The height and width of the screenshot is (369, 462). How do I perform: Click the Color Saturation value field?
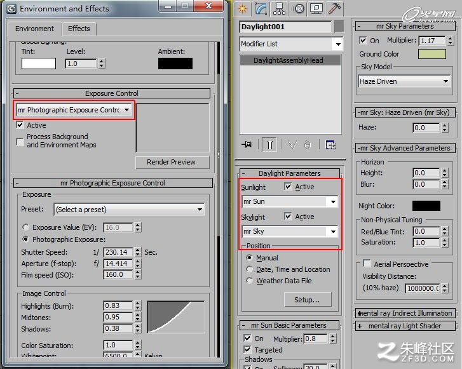[118, 345]
